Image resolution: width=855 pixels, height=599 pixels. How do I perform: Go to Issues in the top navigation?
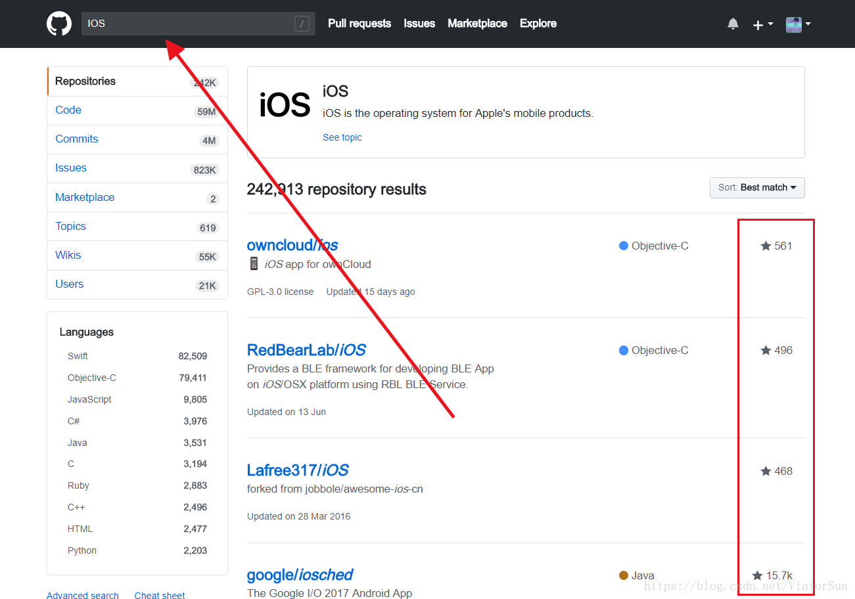pyautogui.click(x=419, y=24)
